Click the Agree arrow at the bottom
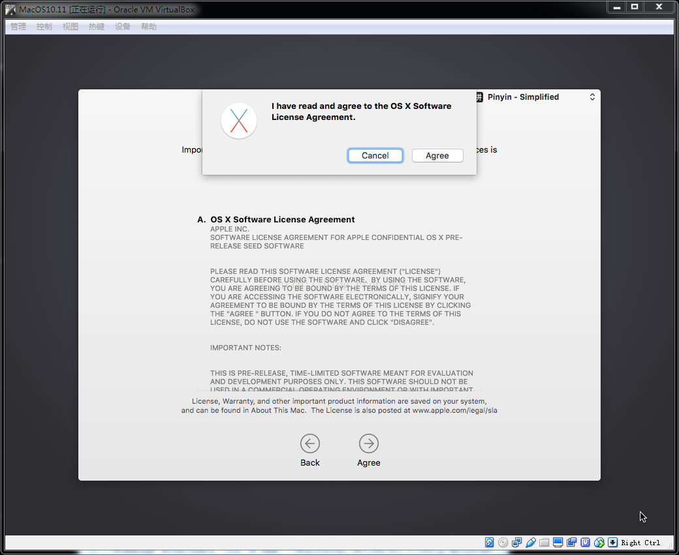Screen dimensions: 679x555 [x=368, y=443]
